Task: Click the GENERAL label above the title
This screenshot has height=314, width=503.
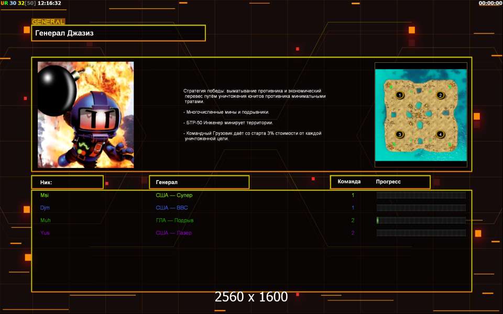Action: 48,21
